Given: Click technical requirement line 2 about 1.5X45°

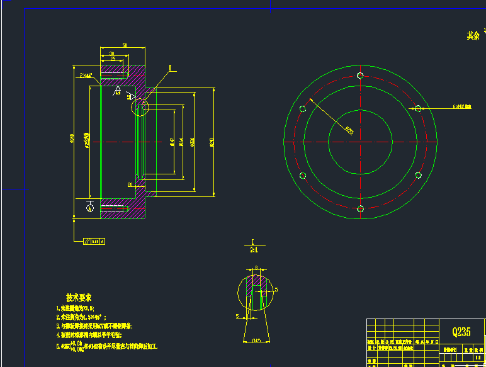Looking at the screenshot, I should (81, 317).
